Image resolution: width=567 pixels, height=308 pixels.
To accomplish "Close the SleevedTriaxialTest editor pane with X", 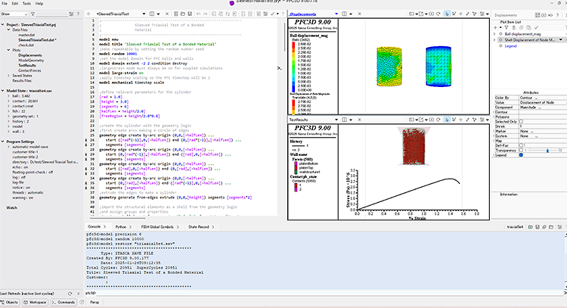I will coord(167,14).
